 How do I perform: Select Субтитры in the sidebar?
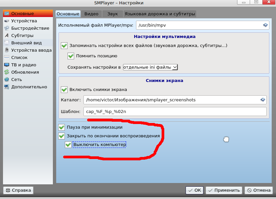coord(28,35)
